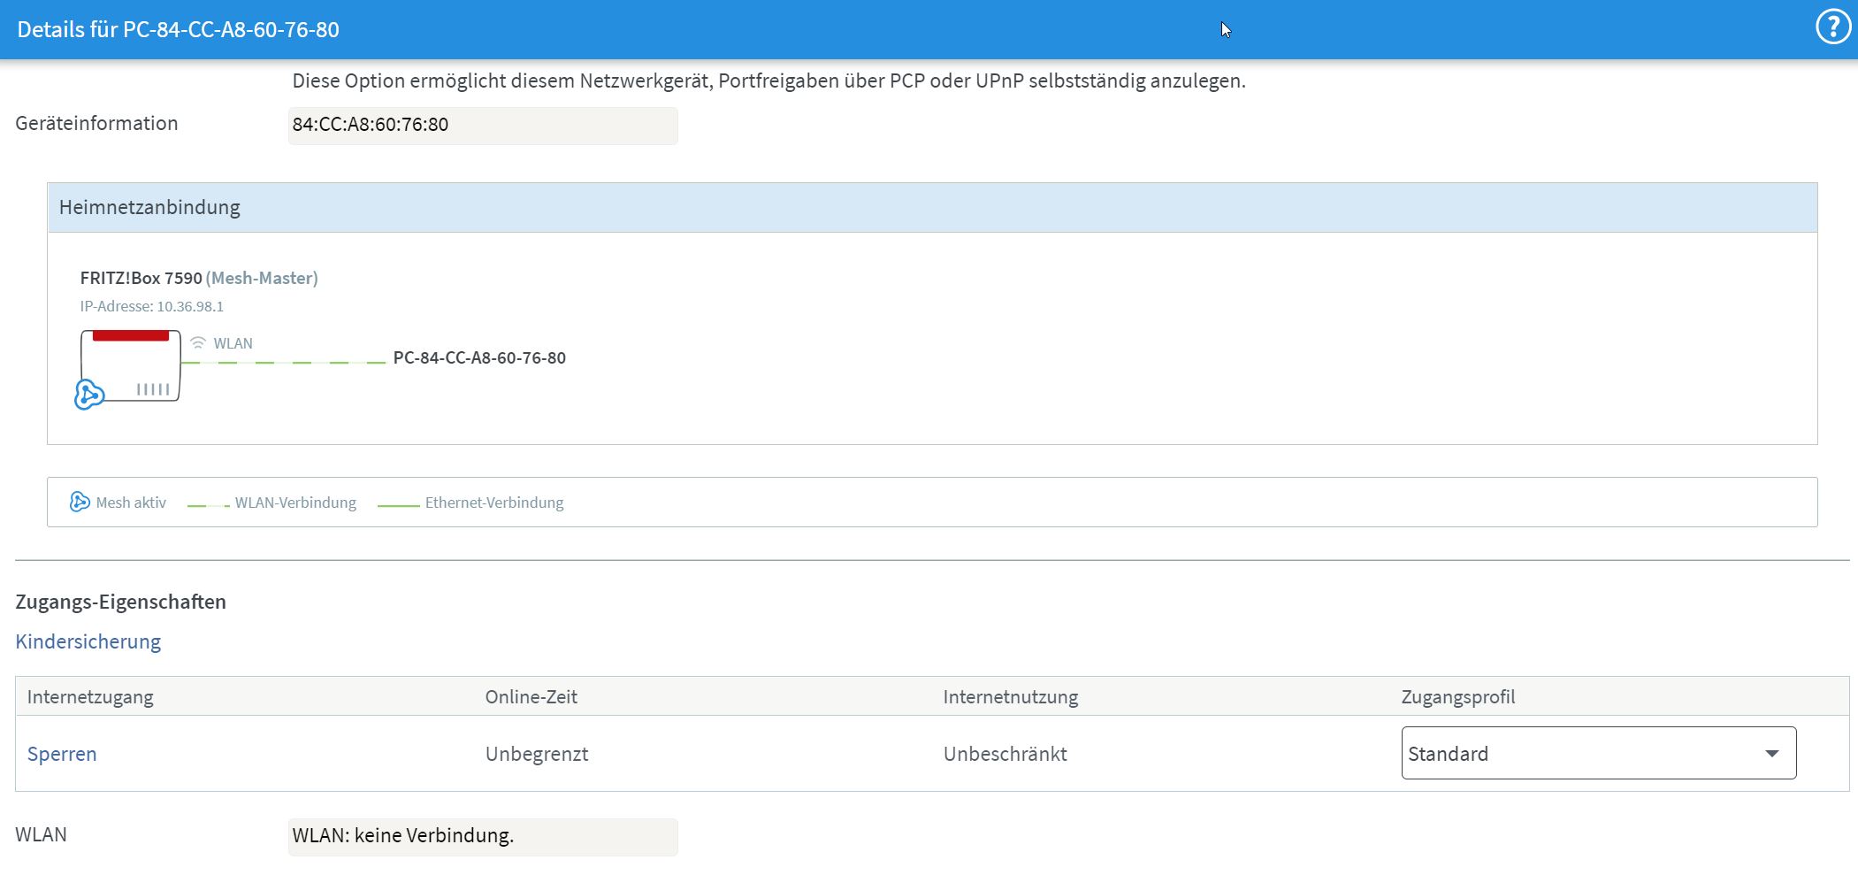Open the help question mark icon
Image resolution: width=1858 pixels, height=875 pixels.
(1832, 27)
